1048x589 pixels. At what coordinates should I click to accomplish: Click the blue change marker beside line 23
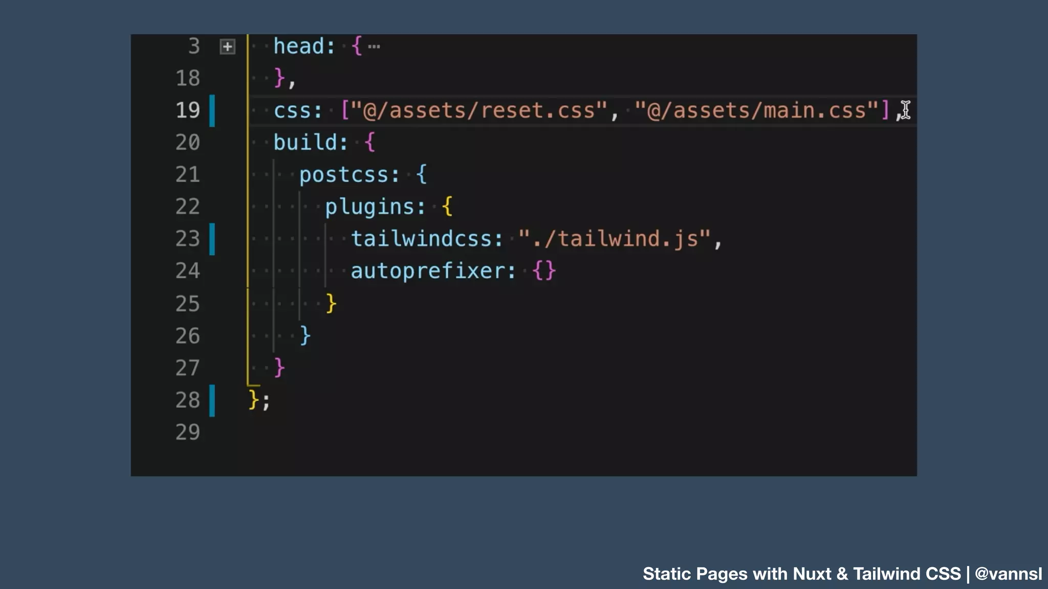point(212,239)
